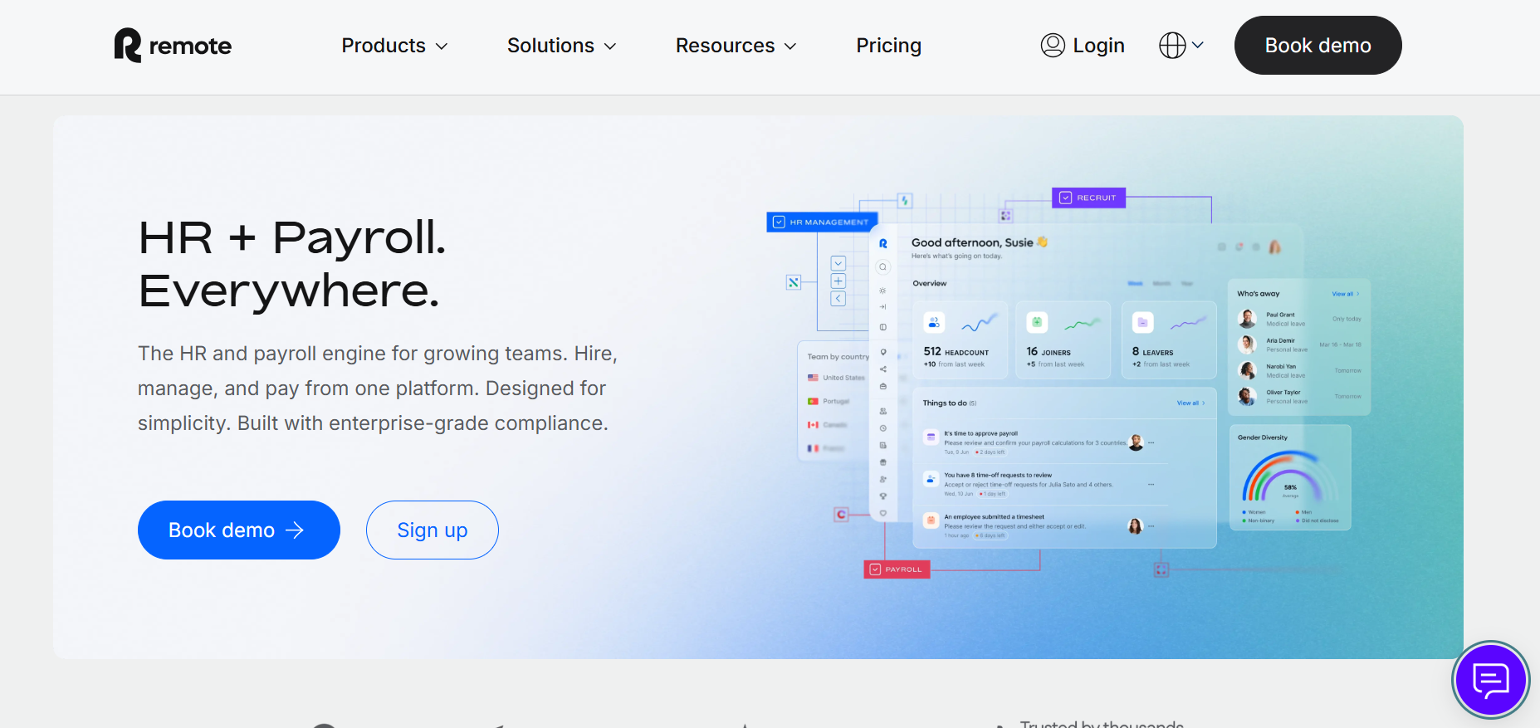This screenshot has height=728, width=1540.
Task: Expand the Resources menu
Action: click(736, 46)
